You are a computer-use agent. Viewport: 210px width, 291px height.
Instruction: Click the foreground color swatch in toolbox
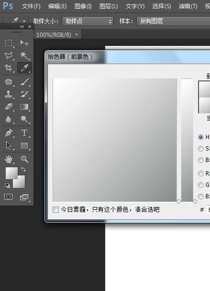click(x=12, y=173)
